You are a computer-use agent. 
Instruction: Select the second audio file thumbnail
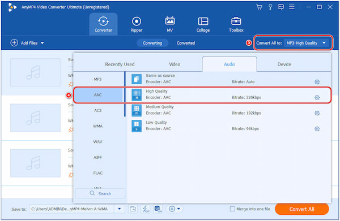click(35, 118)
